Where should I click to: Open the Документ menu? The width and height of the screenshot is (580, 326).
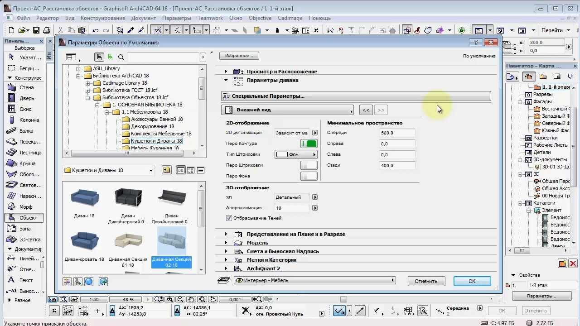[x=144, y=18]
